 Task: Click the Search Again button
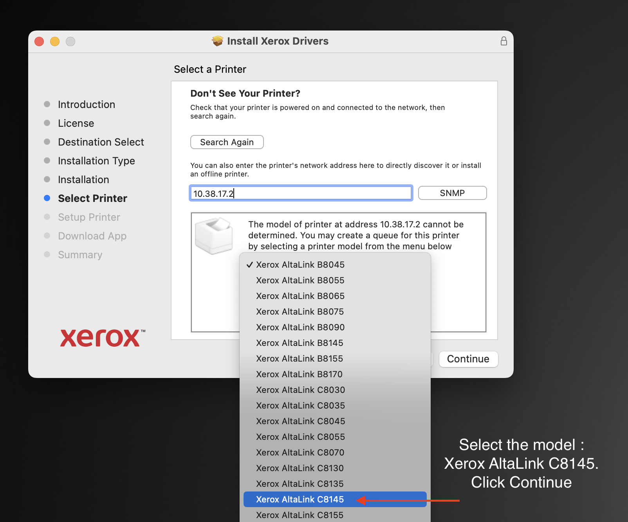[227, 142]
